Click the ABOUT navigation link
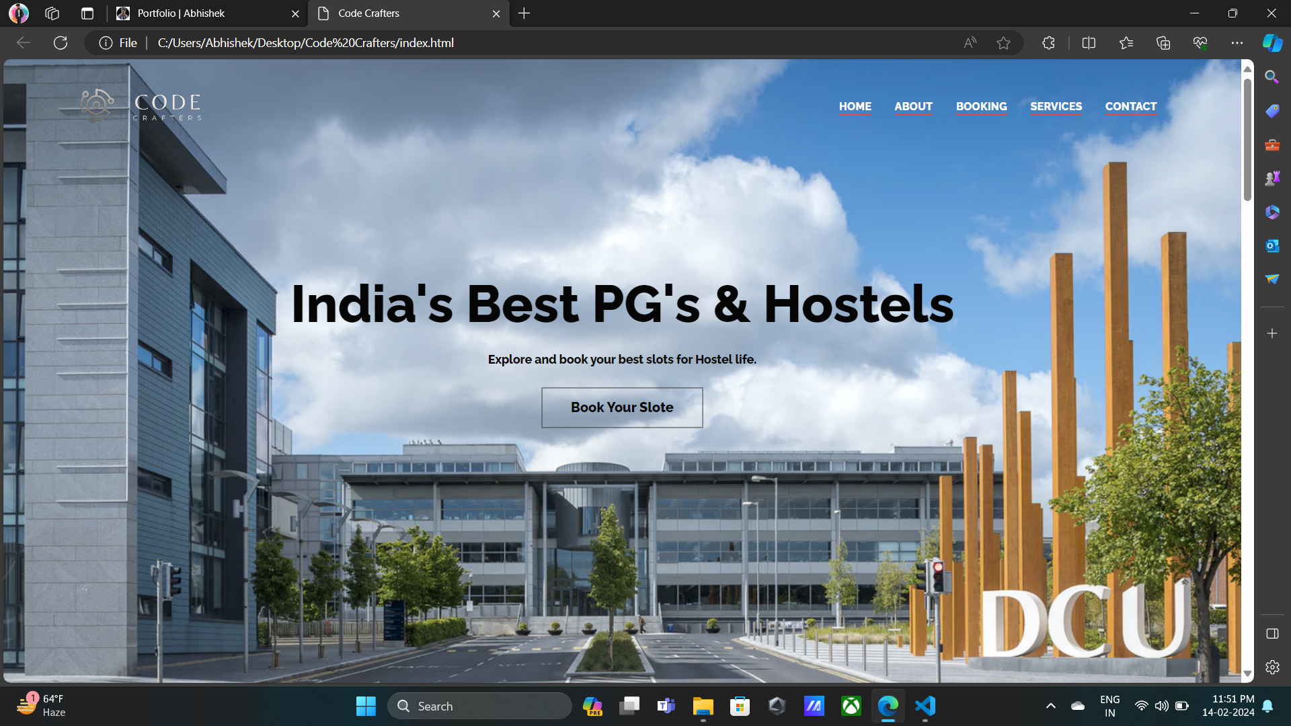1291x726 pixels. 913,106
